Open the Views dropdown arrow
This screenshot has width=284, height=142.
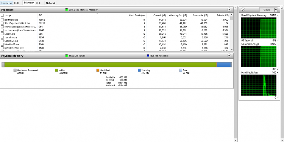(276, 10)
